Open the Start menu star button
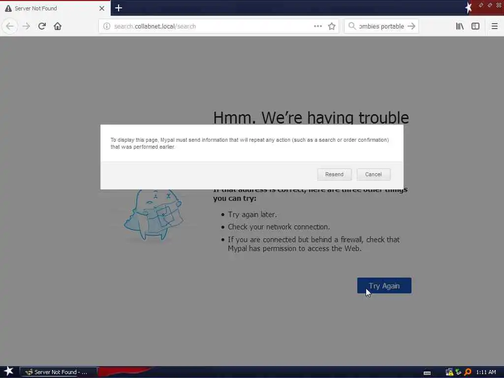The width and height of the screenshot is (504, 378). (x=8, y=372)
